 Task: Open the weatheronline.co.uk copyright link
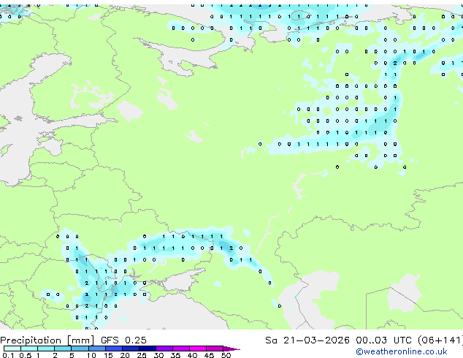coord(401,351)
